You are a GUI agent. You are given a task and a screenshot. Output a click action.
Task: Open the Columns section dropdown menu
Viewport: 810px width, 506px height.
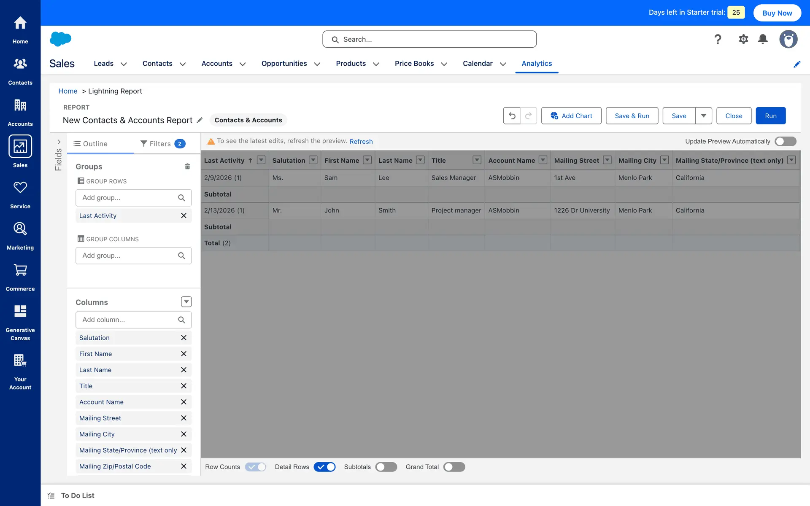(186, 302)
